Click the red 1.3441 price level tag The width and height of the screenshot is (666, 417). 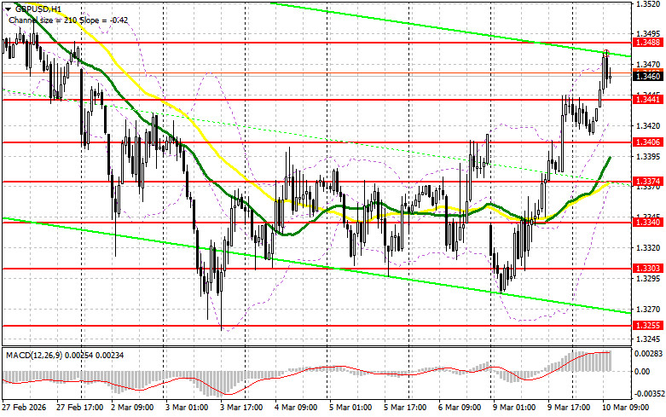pos(646,100)
